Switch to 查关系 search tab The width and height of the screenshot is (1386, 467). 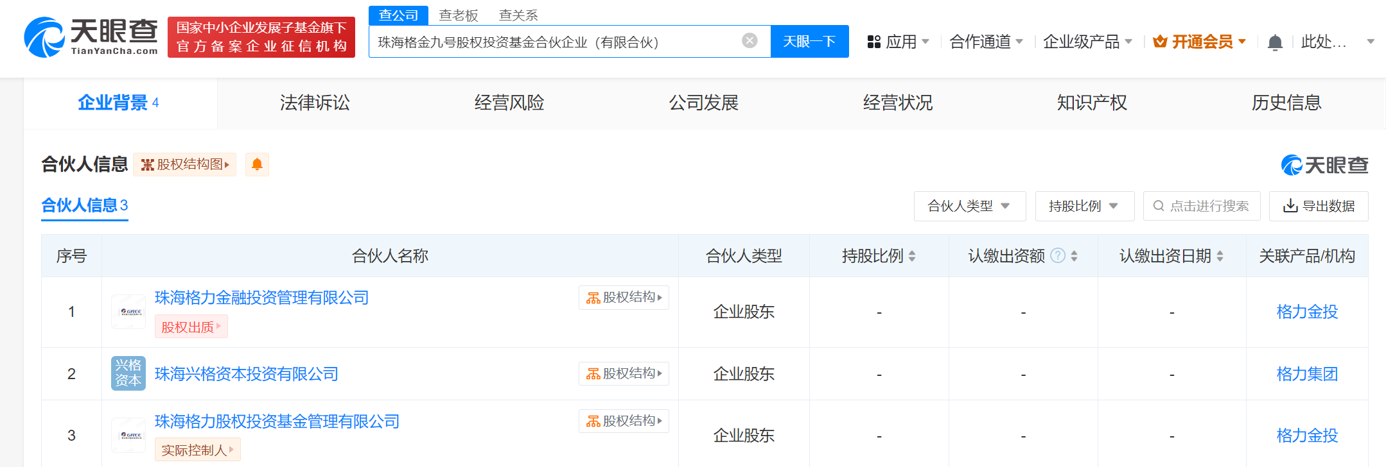518,15
